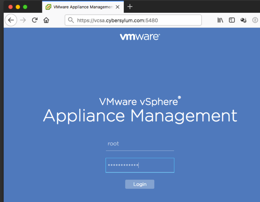Select the VMware Appliance Management tab
260x202 pixels.
pos(83,7)
